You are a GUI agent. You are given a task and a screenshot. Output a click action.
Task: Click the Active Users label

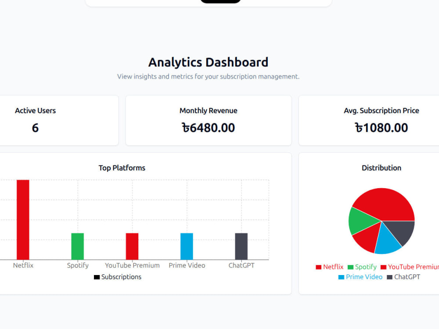pos(35,111)
